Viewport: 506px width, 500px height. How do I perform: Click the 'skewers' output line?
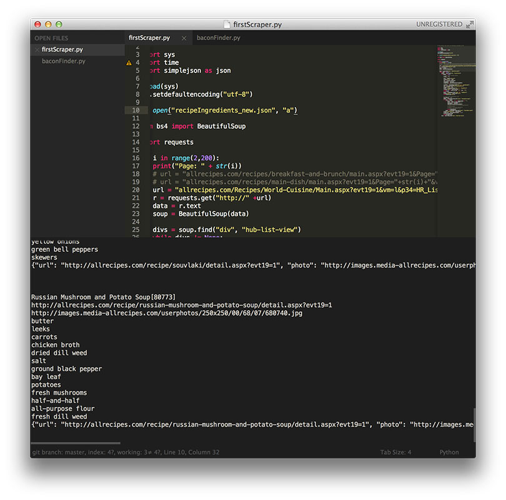pos(44,257)
